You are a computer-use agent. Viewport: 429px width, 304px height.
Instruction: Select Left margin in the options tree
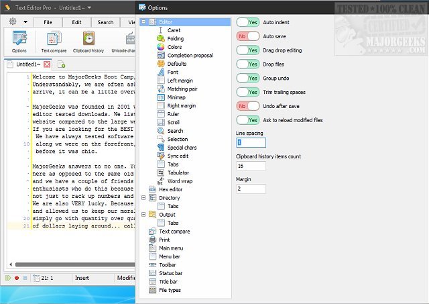point(180,81)
